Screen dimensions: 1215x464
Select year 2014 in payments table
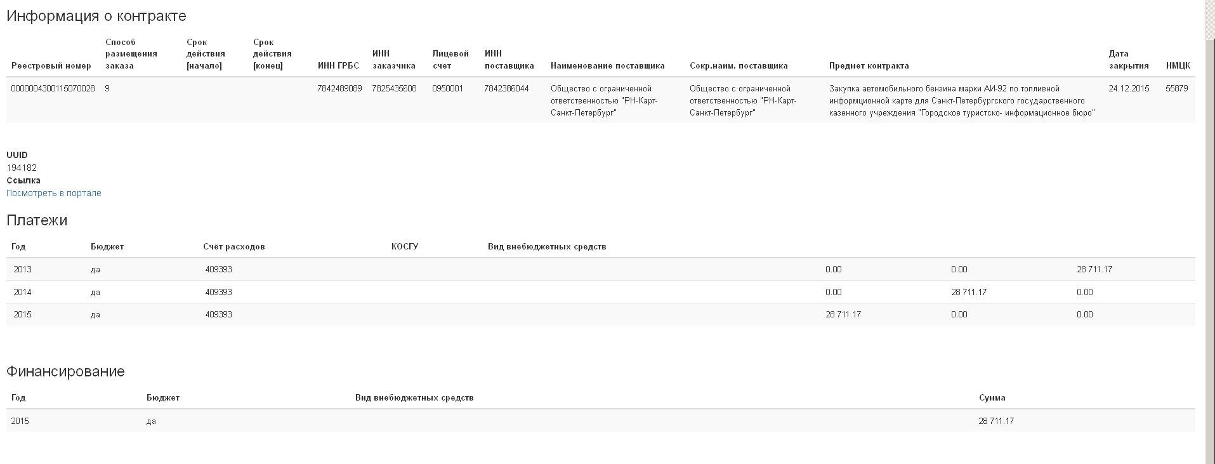[x=22, y=292]
